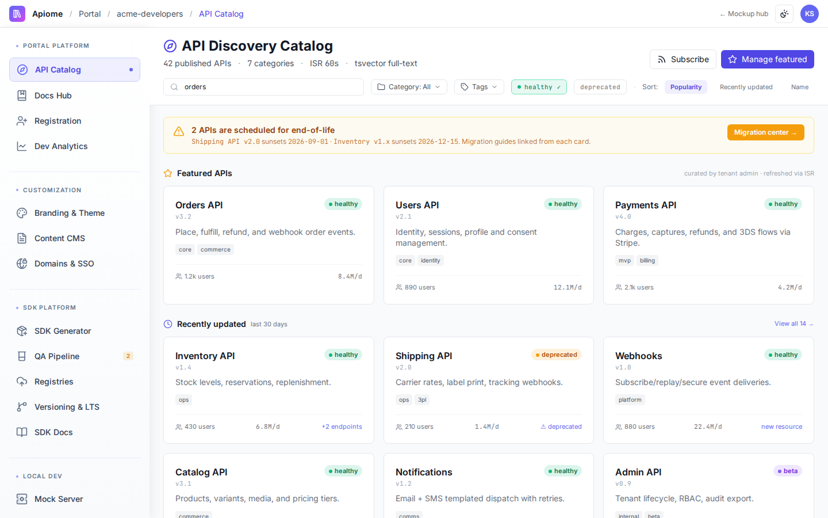Click the end-of-life warning triangle icon
828x518 pixels.
coord(179,131)
